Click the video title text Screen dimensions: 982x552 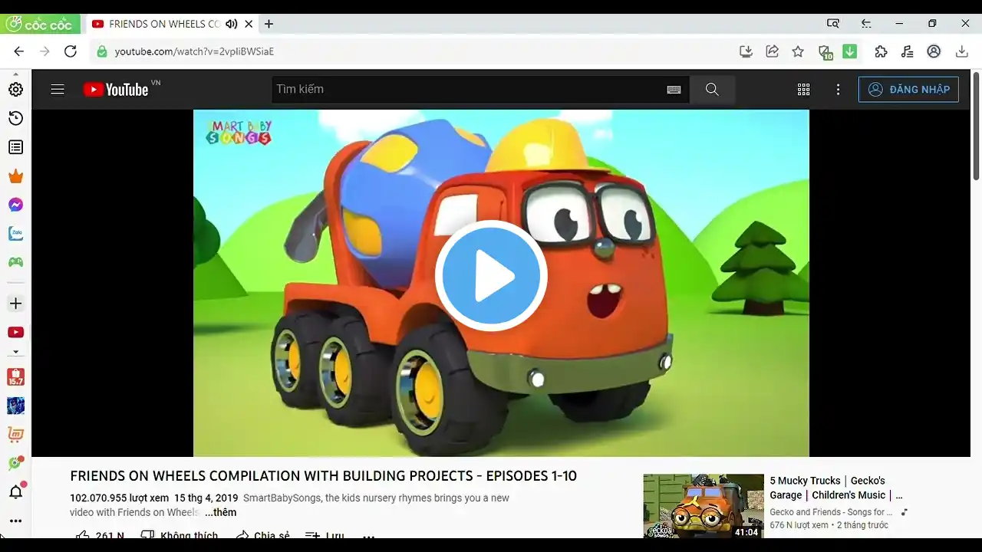point(323,476)
